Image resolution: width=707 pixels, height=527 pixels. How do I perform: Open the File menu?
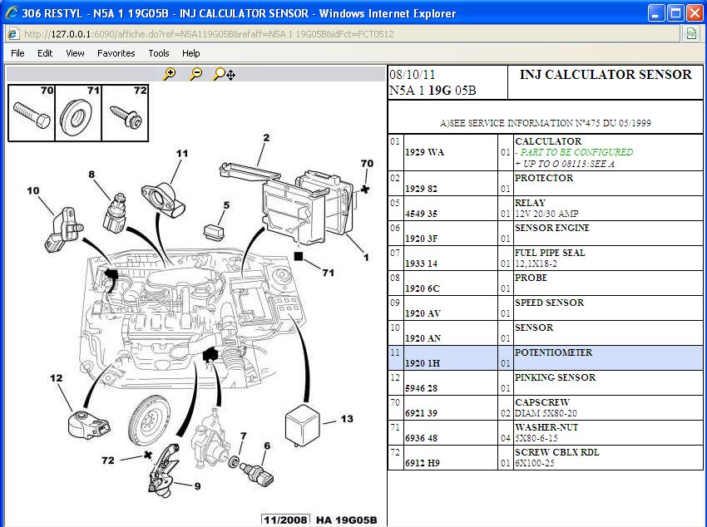coord(17,53)
